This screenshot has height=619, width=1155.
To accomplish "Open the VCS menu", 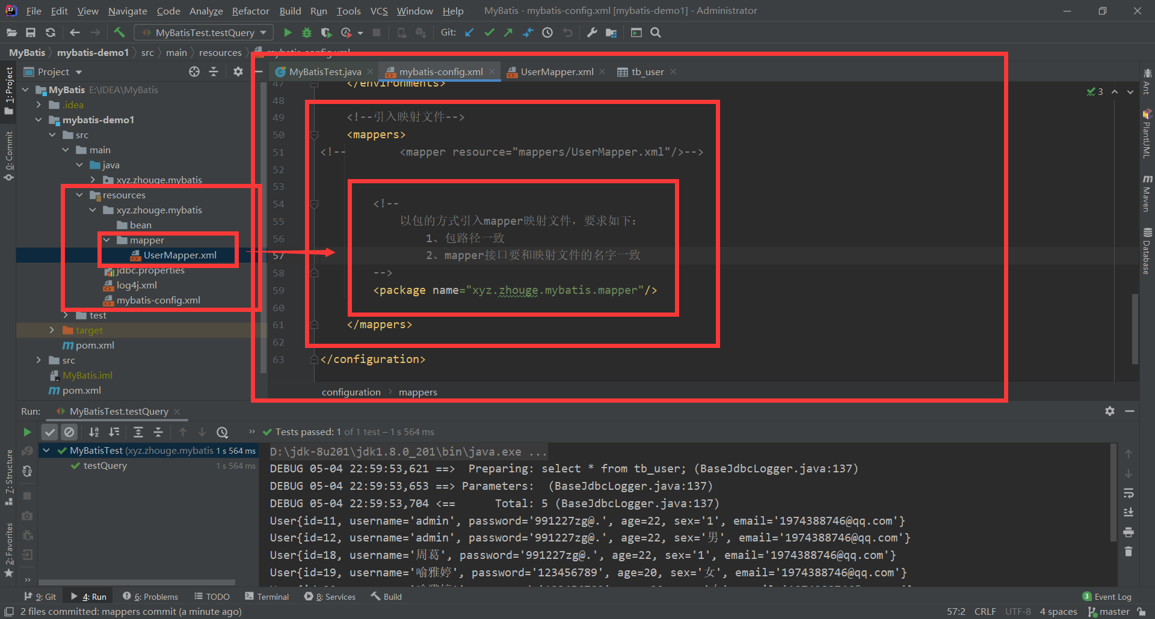I will [379, 11].
